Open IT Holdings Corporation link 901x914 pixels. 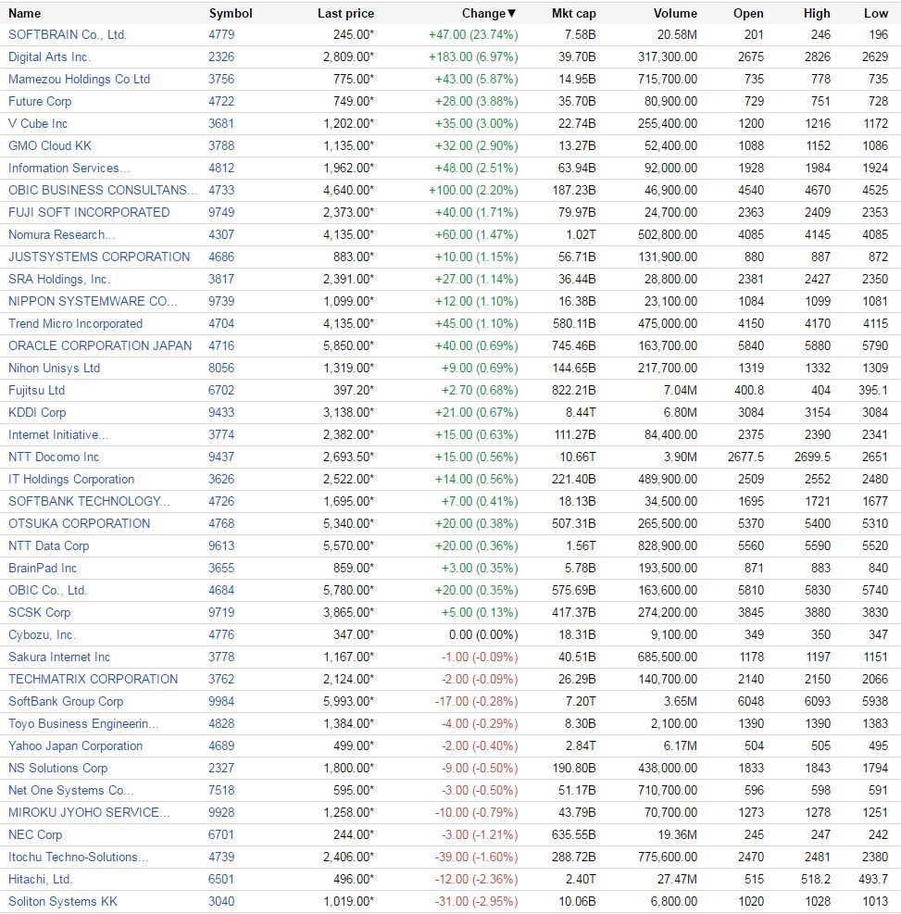pos(71,479)
